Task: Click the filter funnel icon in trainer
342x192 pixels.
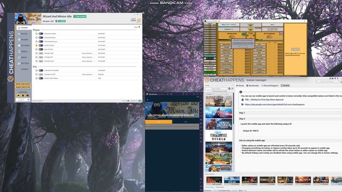Action: click(x=139, y=27)
